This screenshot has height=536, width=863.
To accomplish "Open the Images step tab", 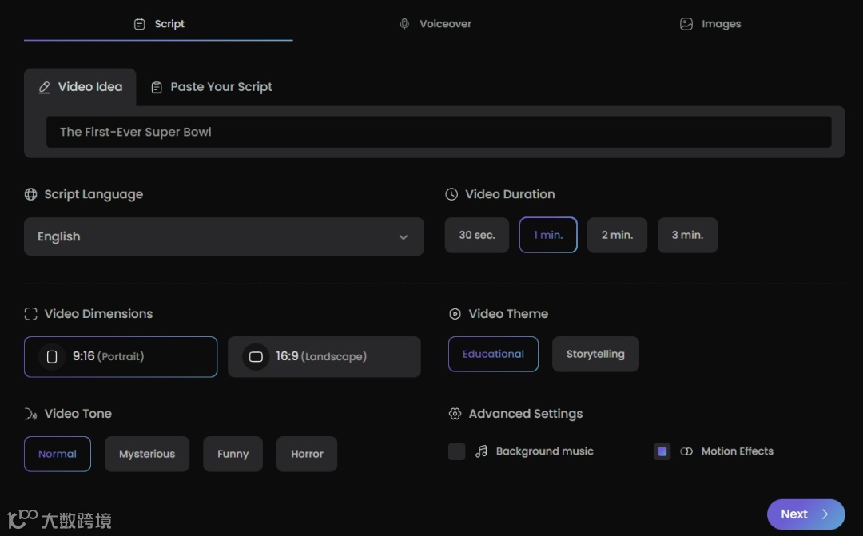I will pyautogui.click(x=710, y=24).
